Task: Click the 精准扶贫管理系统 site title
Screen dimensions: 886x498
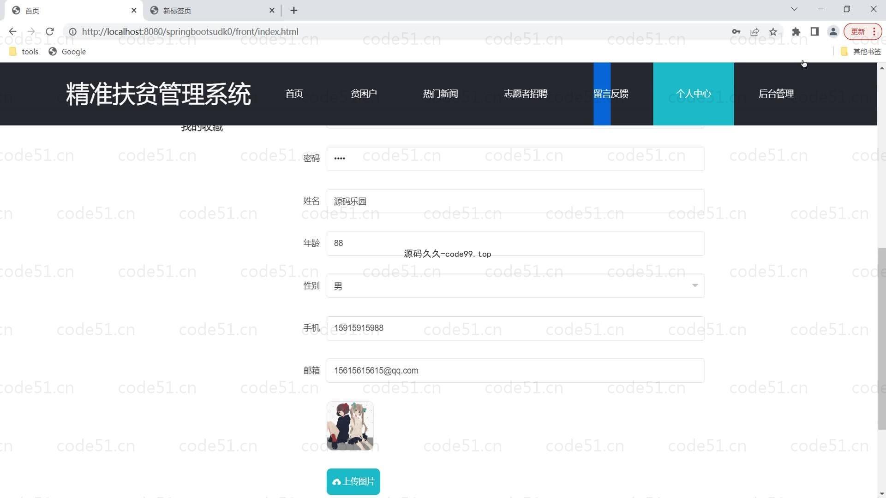Action: [x=158, y=94]
